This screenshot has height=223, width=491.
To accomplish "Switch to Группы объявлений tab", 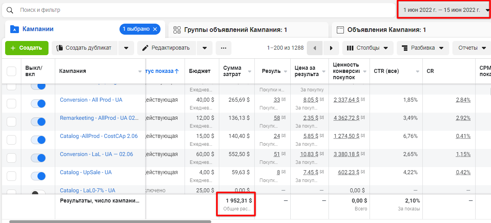I will click(x=248, y=30).
